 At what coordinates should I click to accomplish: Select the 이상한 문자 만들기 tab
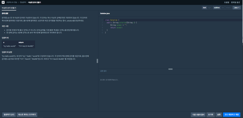tap(9, 8)
